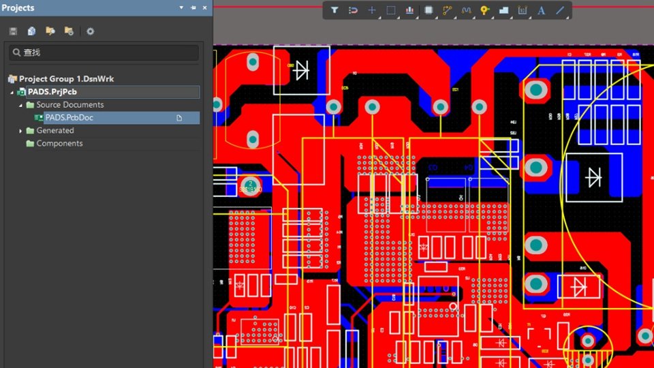Select the PADS.PrjPcb project
The image size is (654, 368).
pyautogui.click(x=52, y=92)
